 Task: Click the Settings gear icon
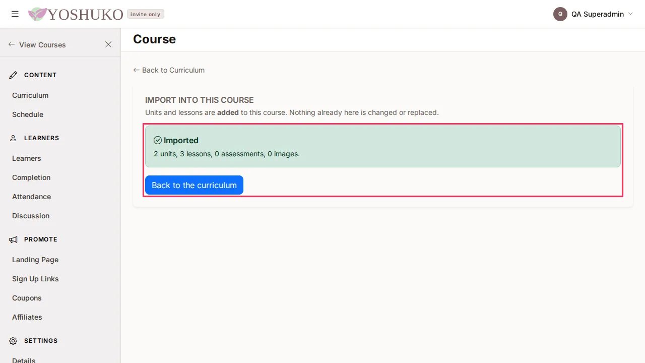14,341
